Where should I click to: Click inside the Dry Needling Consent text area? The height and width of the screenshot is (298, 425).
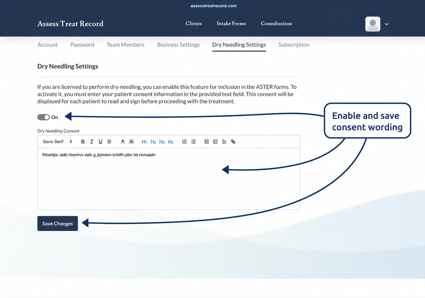pos(169,179)
